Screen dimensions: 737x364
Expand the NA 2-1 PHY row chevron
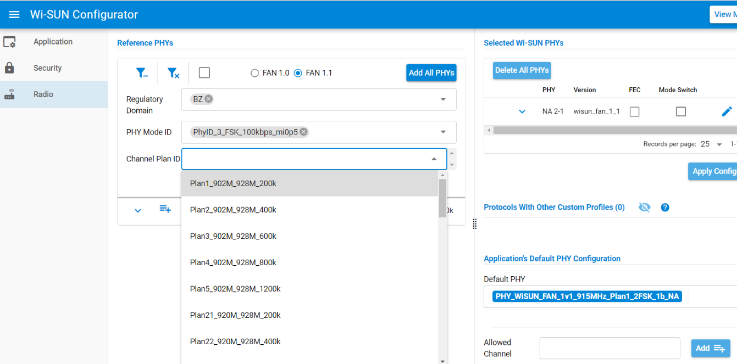tap(522, 112)
